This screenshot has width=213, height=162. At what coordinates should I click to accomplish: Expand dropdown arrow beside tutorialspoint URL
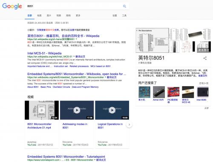click(95, 160)
